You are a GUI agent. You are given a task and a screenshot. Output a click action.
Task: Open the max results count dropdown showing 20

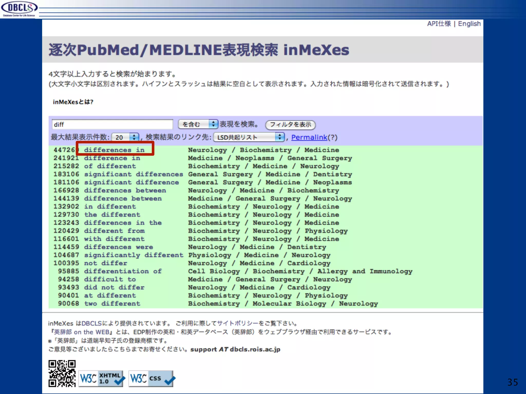(x=125, y=137)
